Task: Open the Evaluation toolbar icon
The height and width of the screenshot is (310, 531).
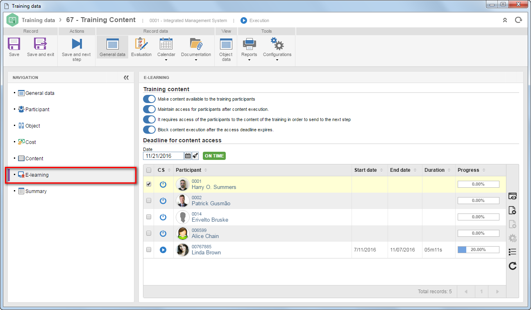Action: pyautogui.click(x=141, y=44)
